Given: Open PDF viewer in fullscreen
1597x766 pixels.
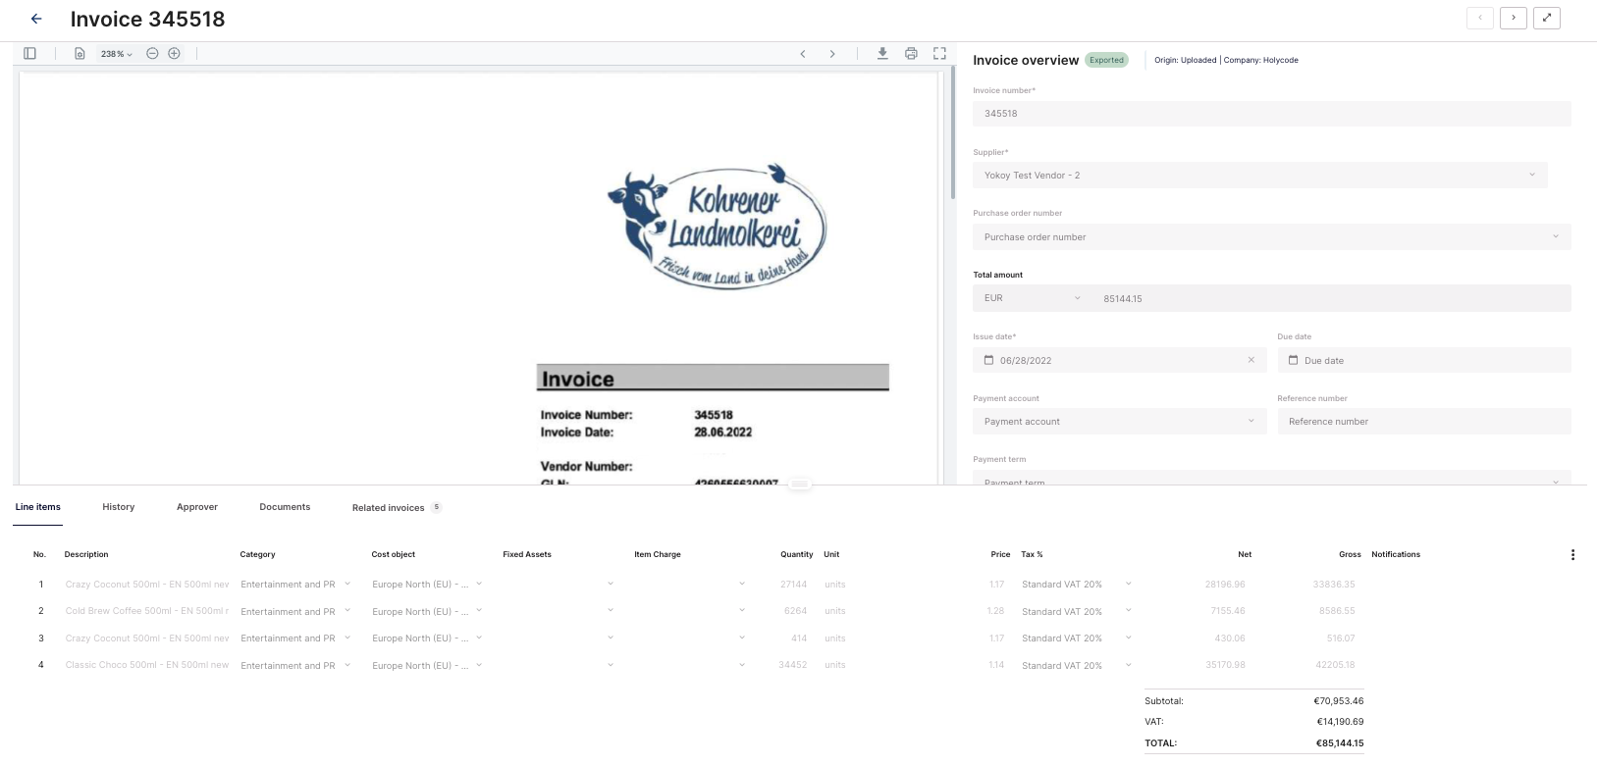Looking at the screenshot, I should (x=939, y=54).
